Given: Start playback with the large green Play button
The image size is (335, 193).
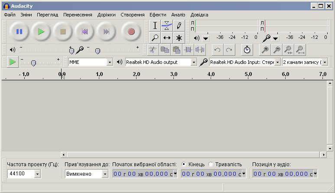Looking at the screenshot, I should click(x=41, y=32).
